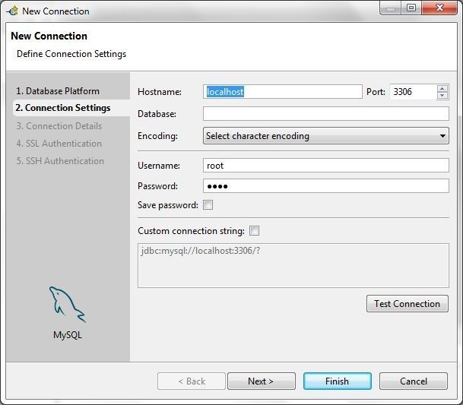Click the disabled < Back button
The width and height of the screenshot is (463, 405).
click(x=192, y=381)
